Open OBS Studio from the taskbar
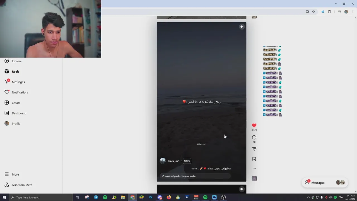The width and height of the screenshot is (357, 201). click(223, 197)
